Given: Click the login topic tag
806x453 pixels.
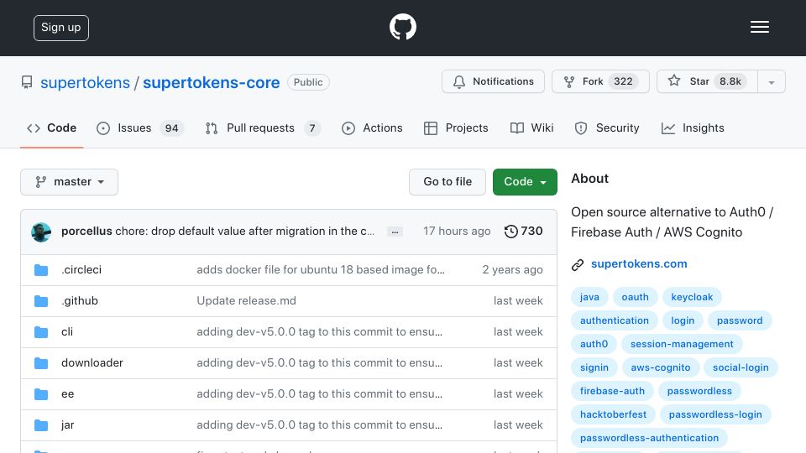Looking at the screenshot, I should tap(683, 320).
